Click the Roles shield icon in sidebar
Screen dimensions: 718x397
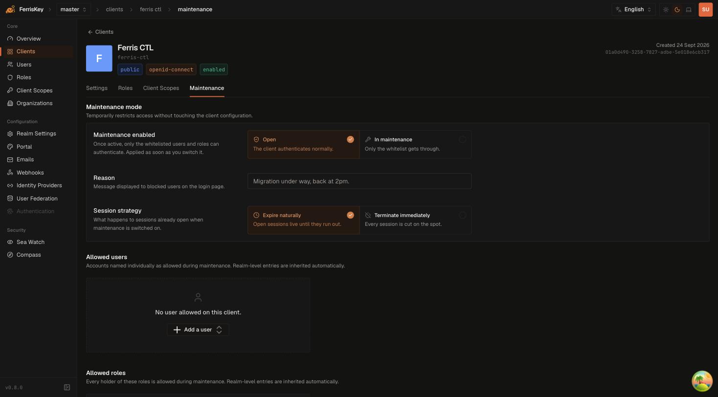coord(10,77)
